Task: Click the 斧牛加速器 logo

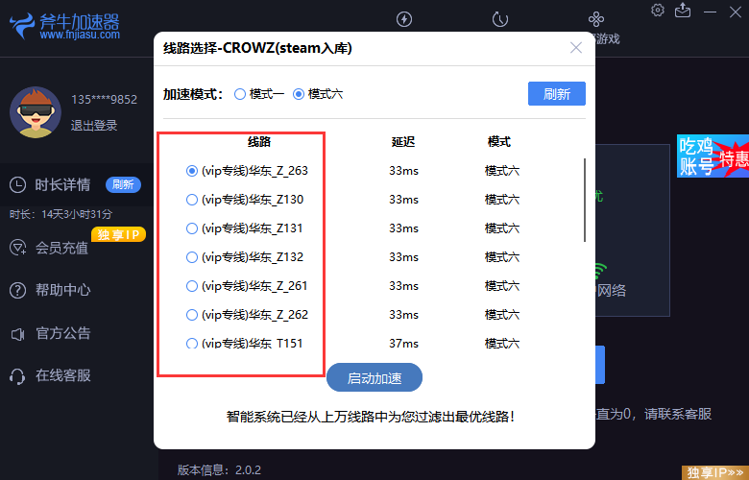Action: (64, 25)
